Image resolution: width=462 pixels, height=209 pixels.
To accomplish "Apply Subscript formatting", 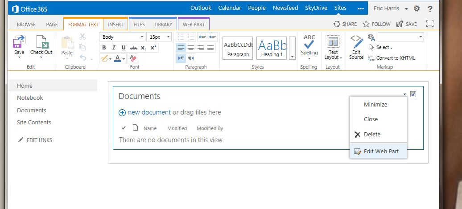I will (144, 48).
